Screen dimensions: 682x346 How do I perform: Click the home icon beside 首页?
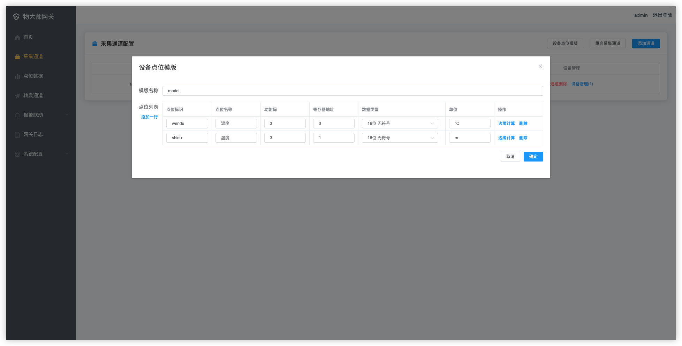tap(17, 37)
